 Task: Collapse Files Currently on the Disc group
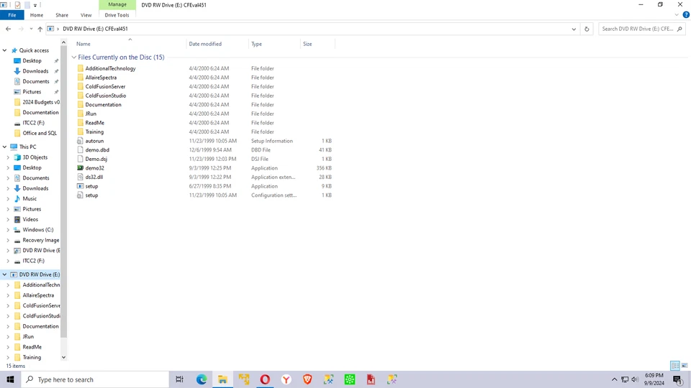pyautogui.click(x=74, y=57)
